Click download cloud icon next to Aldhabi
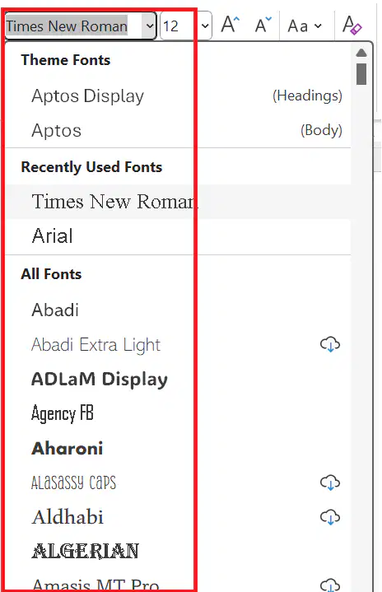This screenshot has width=382, height=592. 330,517
